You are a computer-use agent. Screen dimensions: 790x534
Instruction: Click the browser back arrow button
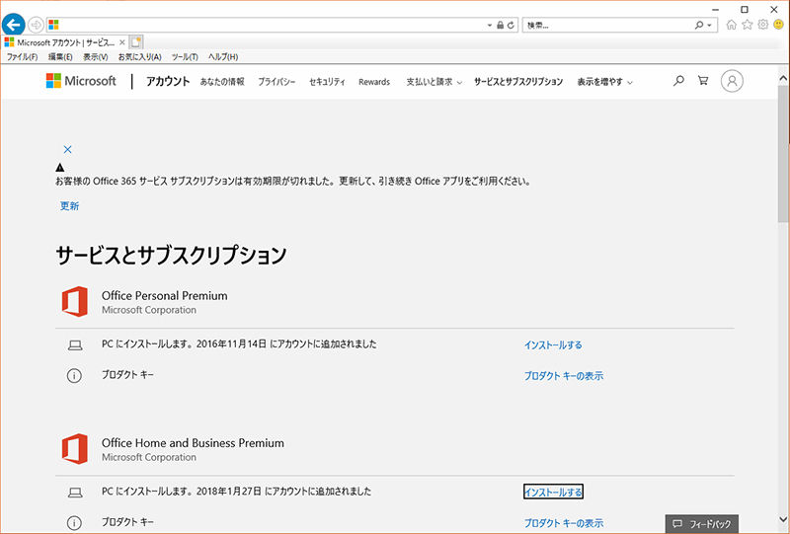tap(14, 24)
